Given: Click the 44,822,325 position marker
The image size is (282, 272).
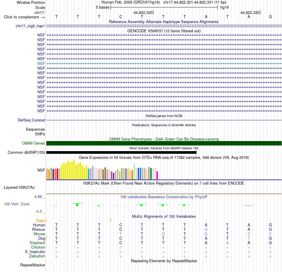Looking at the screenshot, I should click(x=143, y=12).
